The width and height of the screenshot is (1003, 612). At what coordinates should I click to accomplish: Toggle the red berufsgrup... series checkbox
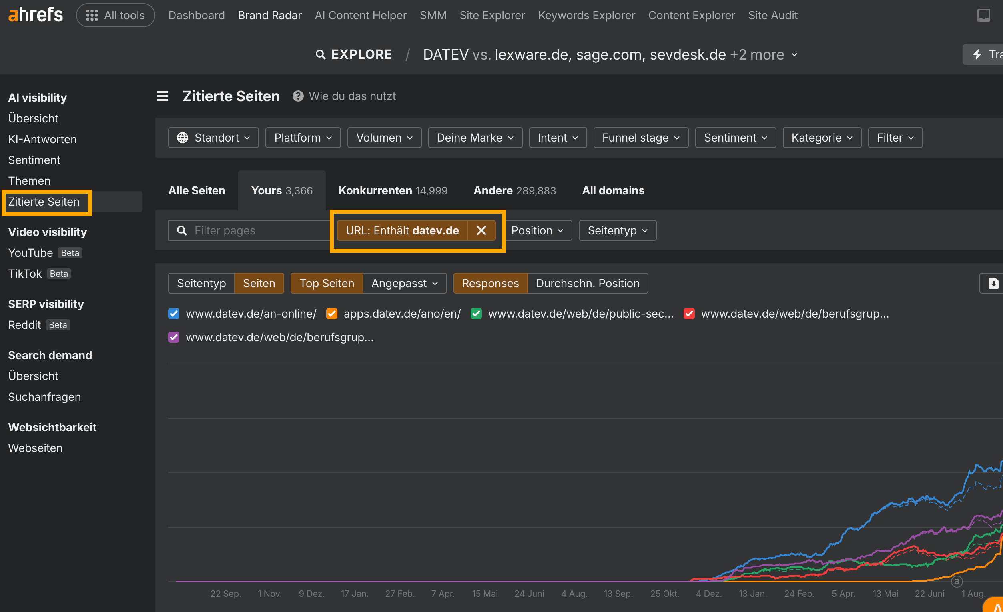(689, 314)
